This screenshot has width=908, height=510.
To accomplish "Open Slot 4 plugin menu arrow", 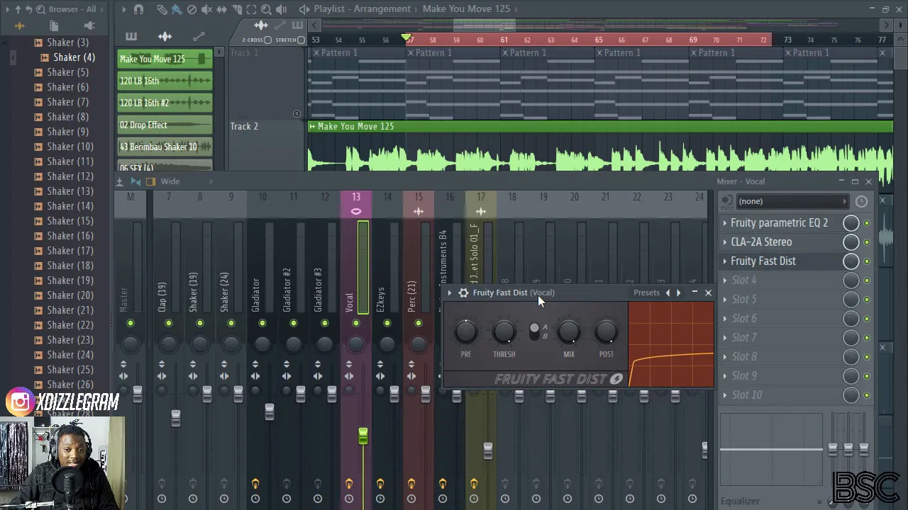I will pos(725,280).
